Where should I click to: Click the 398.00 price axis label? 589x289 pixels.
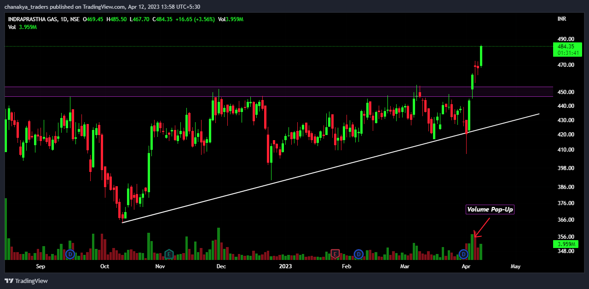[x=566, y=168]
